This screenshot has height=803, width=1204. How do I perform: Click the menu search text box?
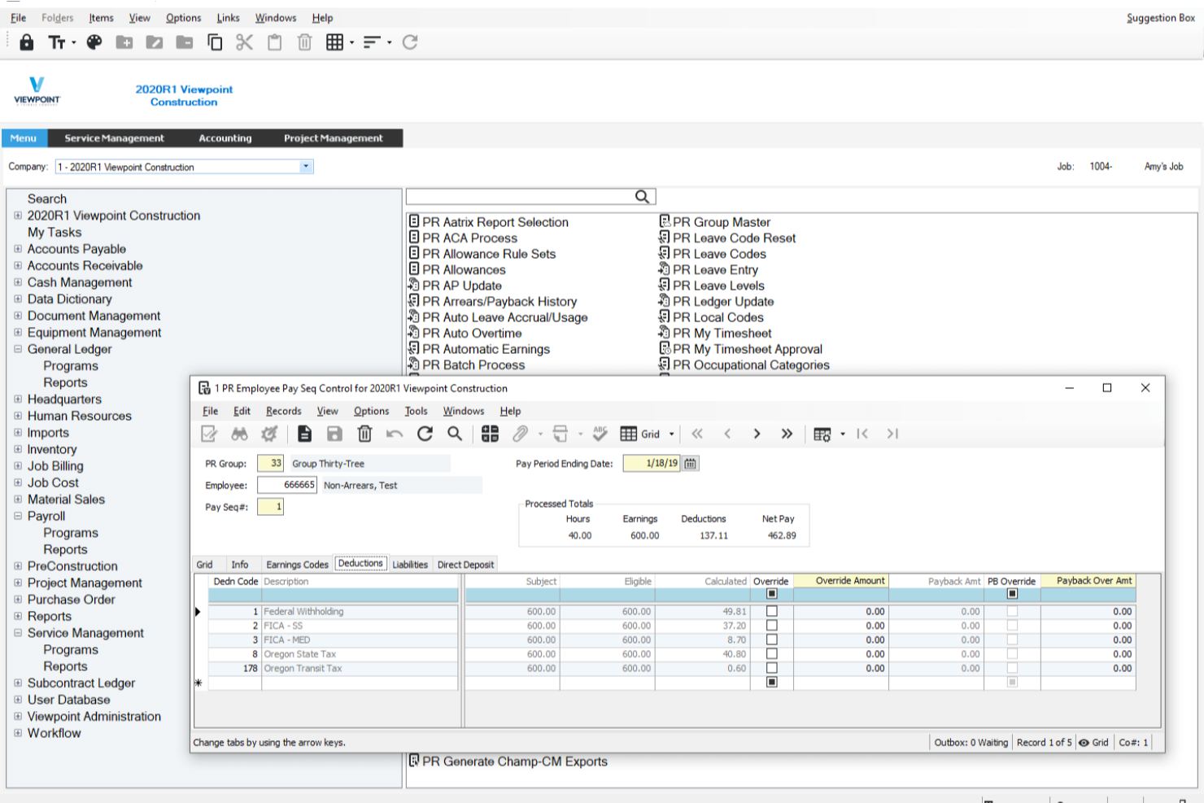[x=521, y=197]
